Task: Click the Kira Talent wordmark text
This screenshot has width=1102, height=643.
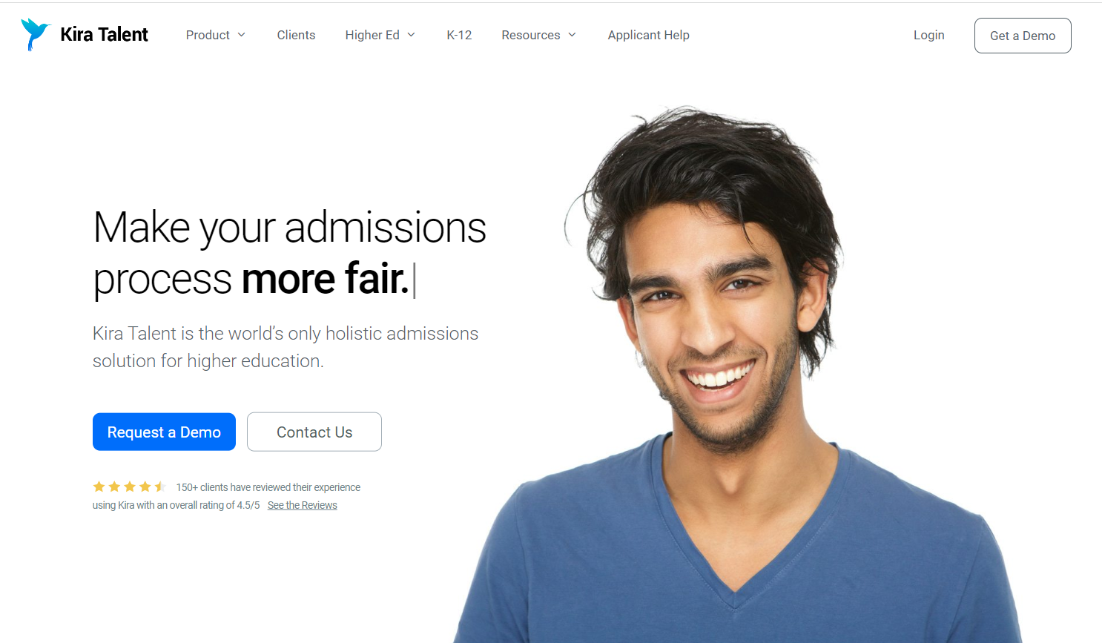Action: [104, 35]
